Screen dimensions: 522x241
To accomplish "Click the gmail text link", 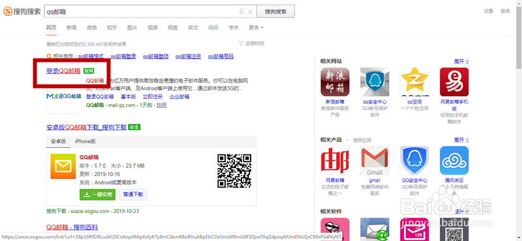I will [x=375, y=180].
